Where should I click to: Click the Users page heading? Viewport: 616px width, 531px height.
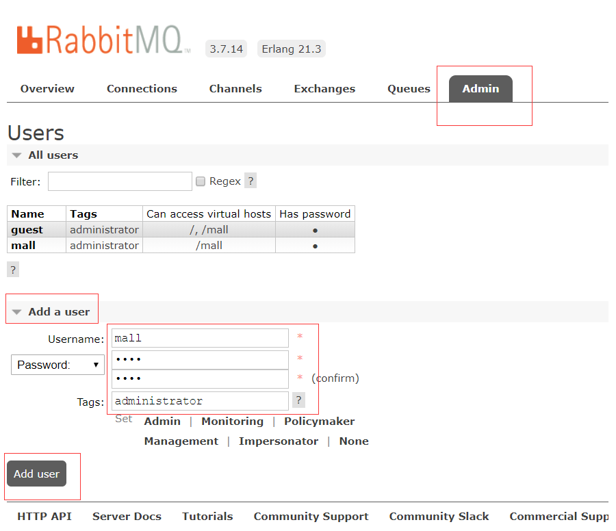pos(36,133)
